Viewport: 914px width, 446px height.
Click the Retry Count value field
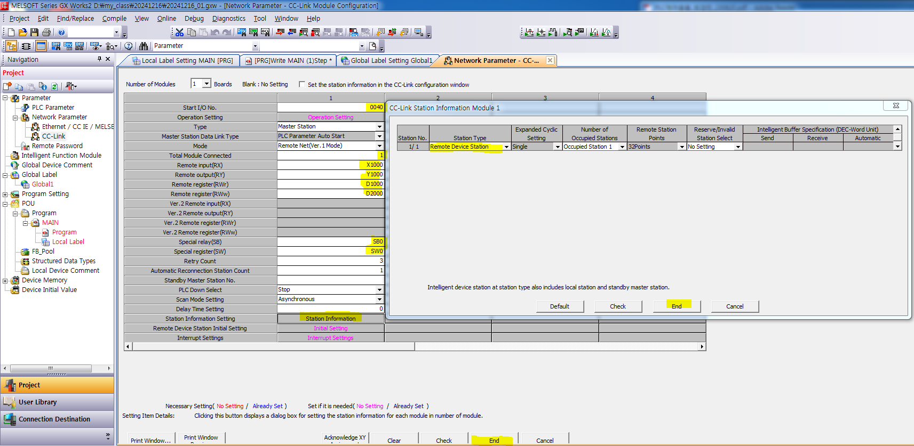click(x=331, y=261)
